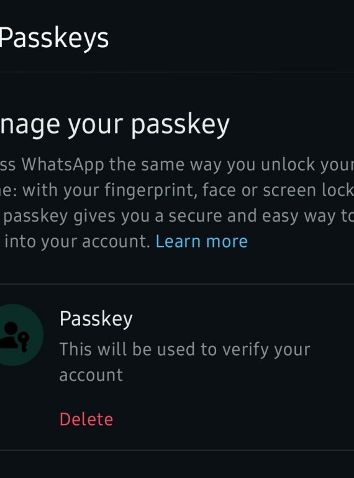Tap the word 'passkey' in the Manage heading
This screenshot has width=354, height=478.
pyautogui.click(x=180, y=125)
